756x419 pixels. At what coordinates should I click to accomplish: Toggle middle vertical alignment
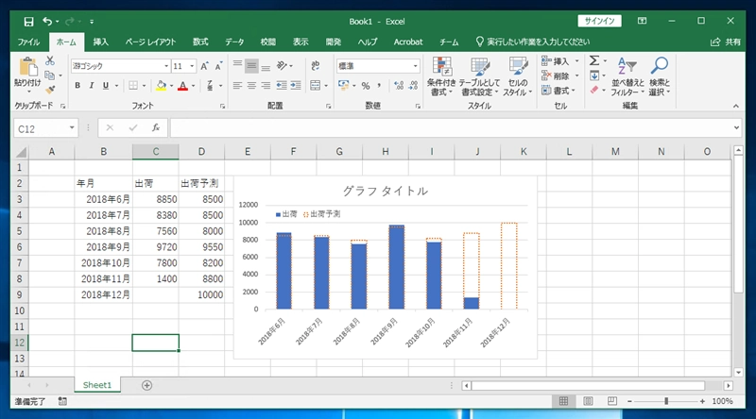pos(251,66)
